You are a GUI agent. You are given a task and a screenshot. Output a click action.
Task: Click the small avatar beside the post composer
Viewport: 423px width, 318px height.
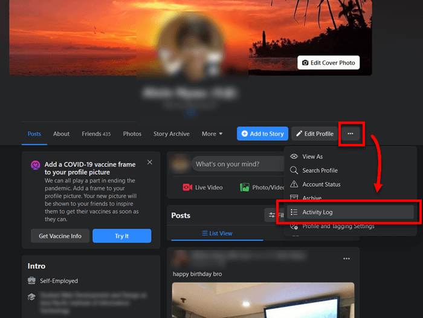[180, 164]
